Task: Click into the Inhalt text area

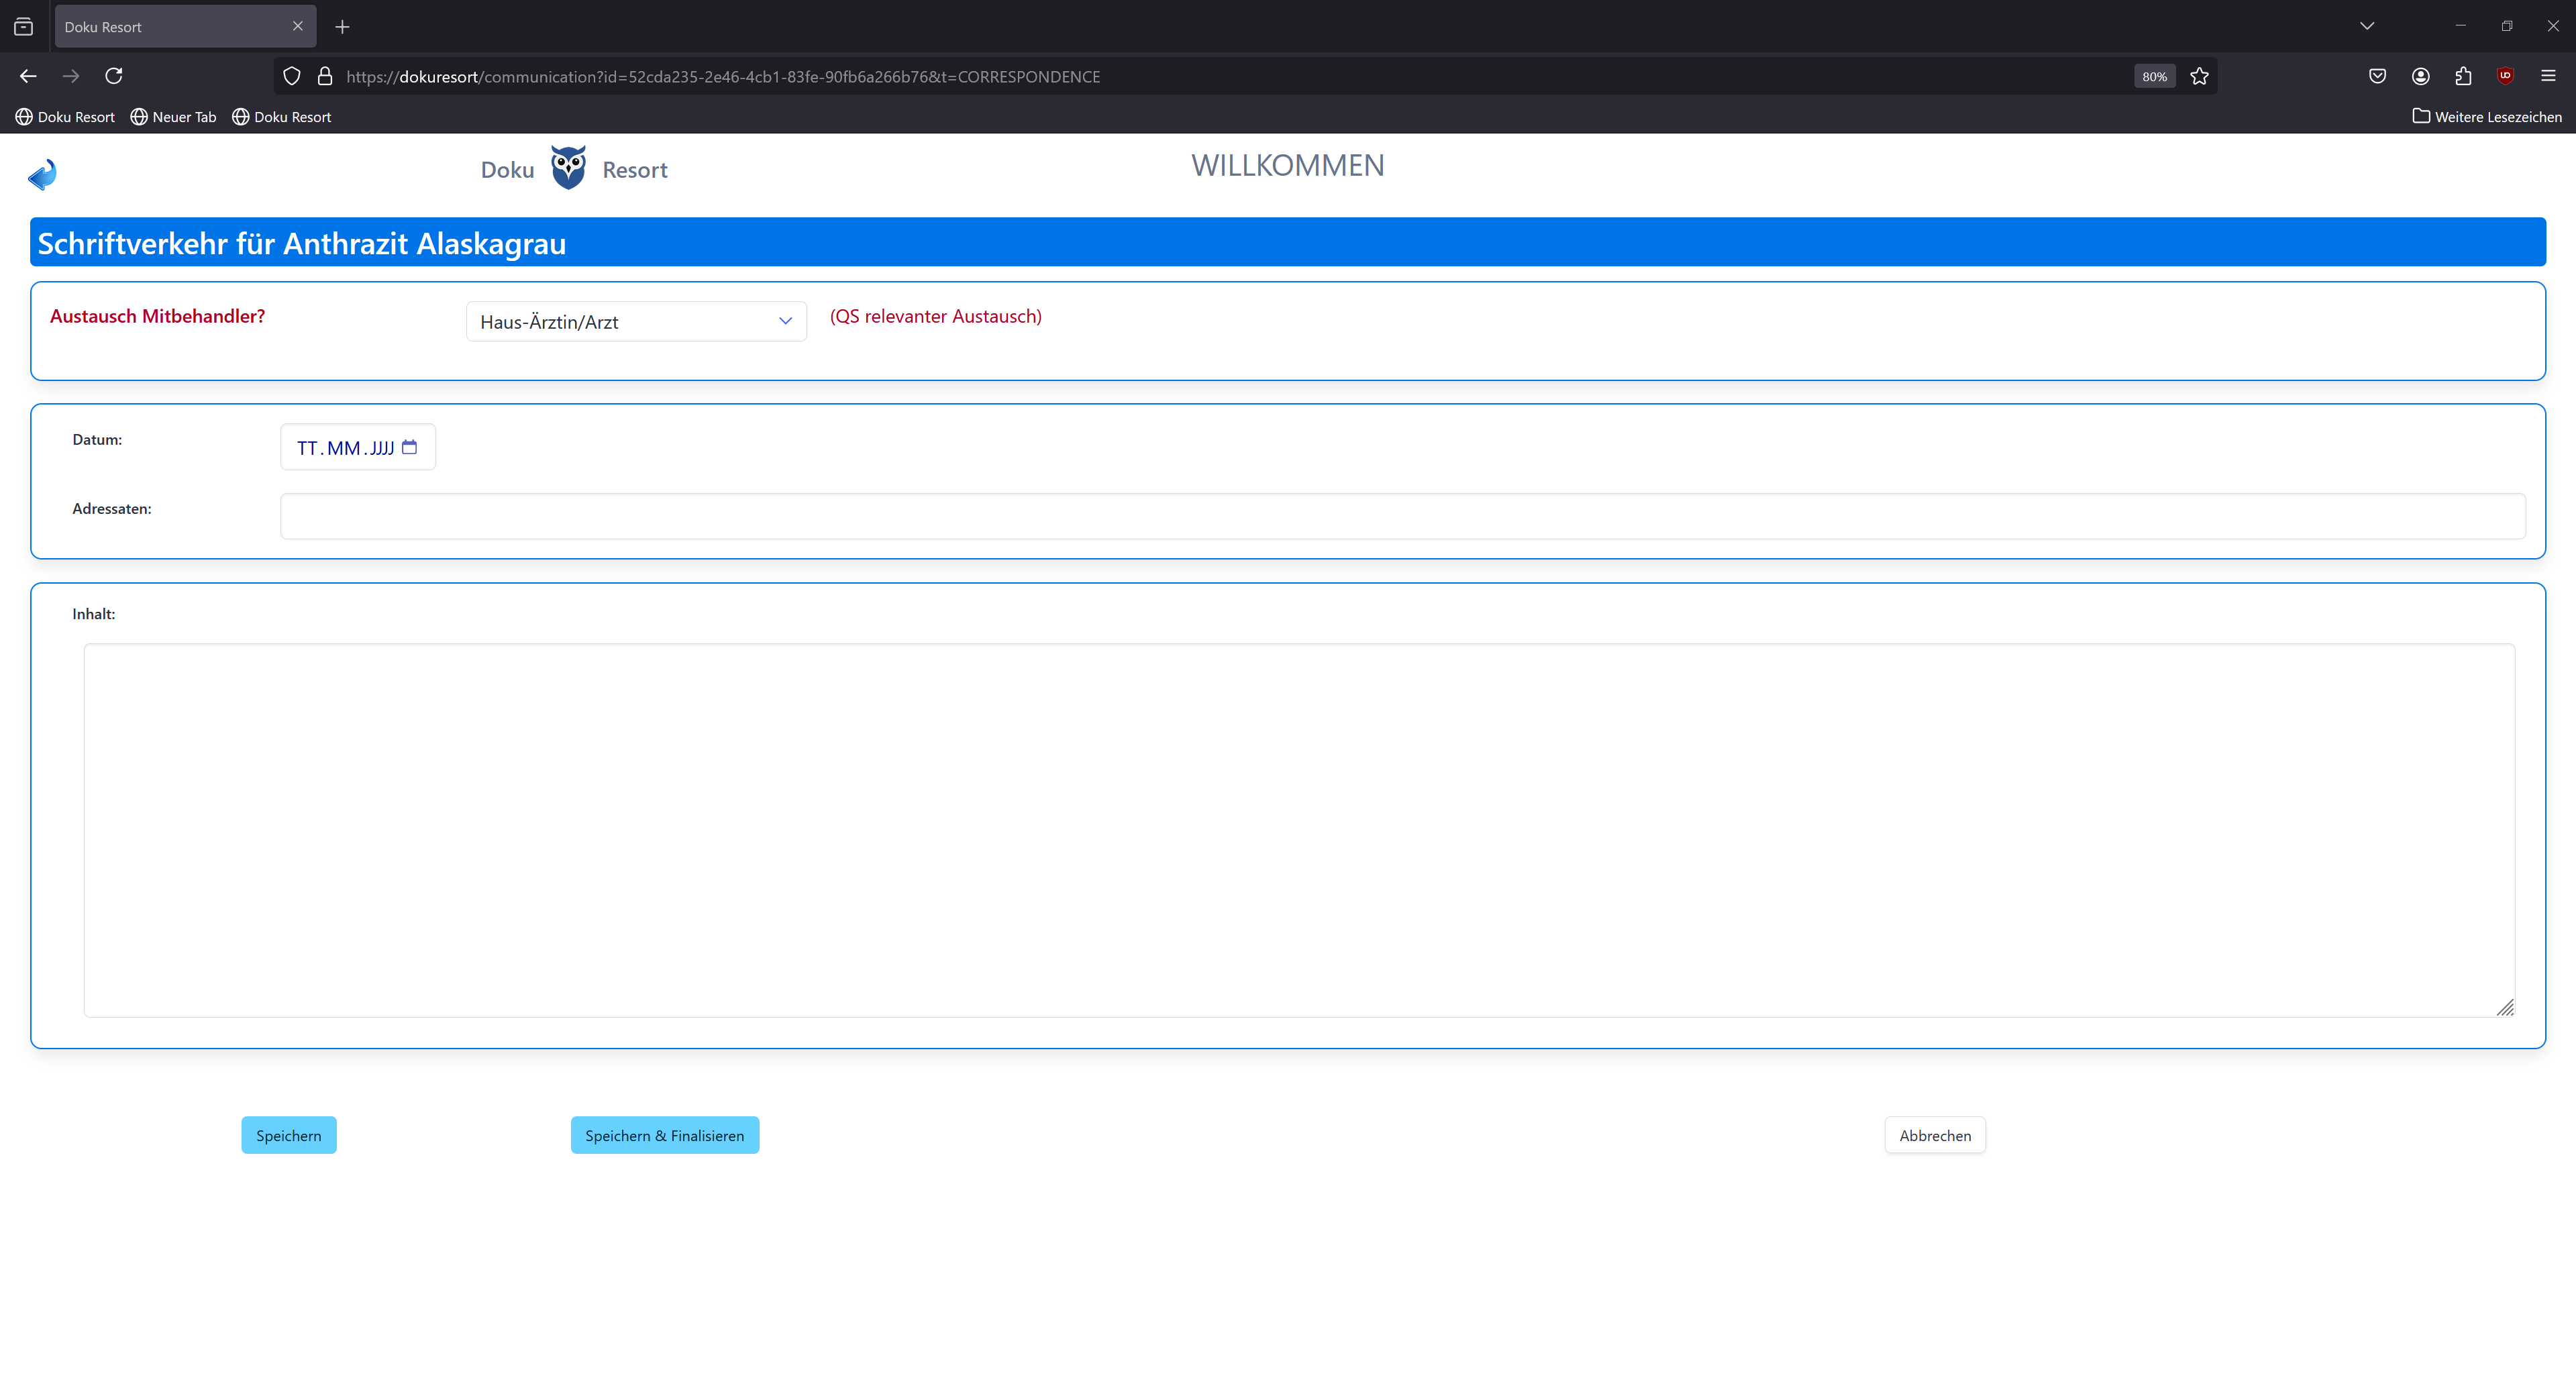Action: point(1298,830)
